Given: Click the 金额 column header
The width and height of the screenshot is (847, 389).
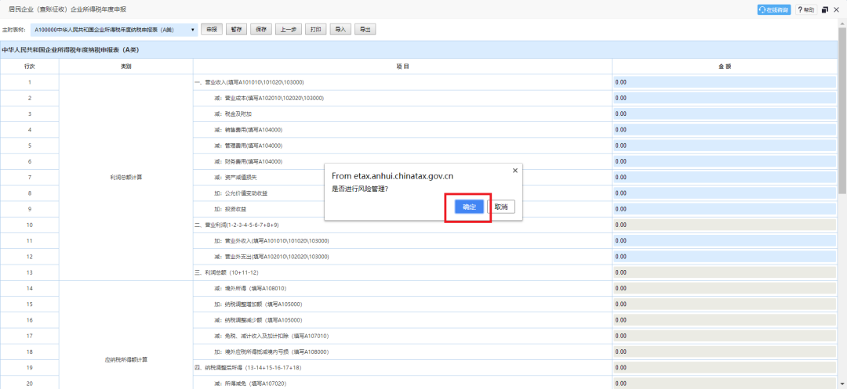Looking at the screenshot, I should pyautogui.click(x=725, y=67).
